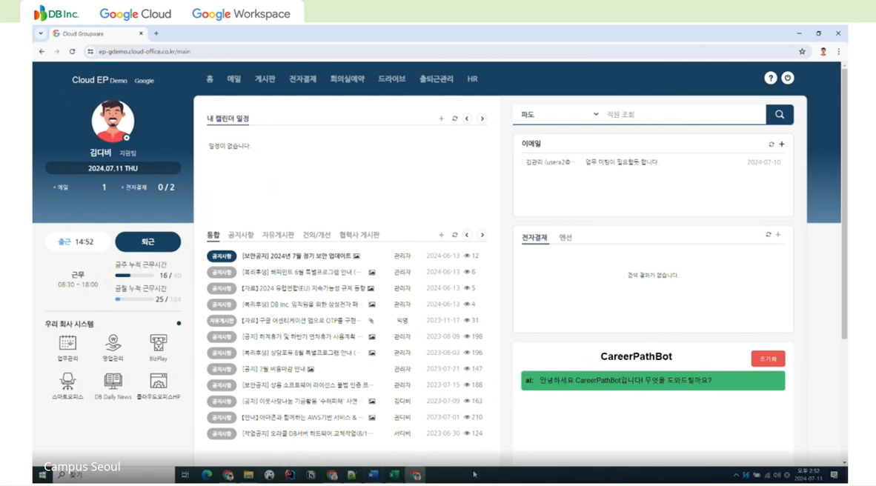Open 게시판 in the top navigation
Image resolution: width=876 pixels, height=486 pixels.
tap(265, 79)
